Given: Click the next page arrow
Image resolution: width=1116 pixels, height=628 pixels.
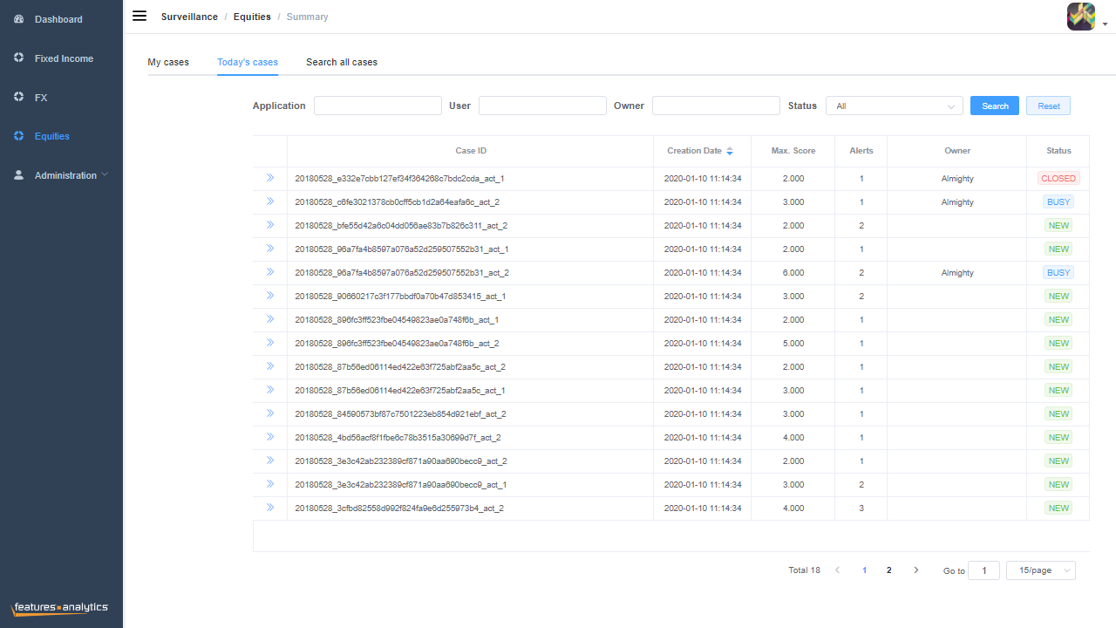Looking at the screenshot, I should 915,570.
